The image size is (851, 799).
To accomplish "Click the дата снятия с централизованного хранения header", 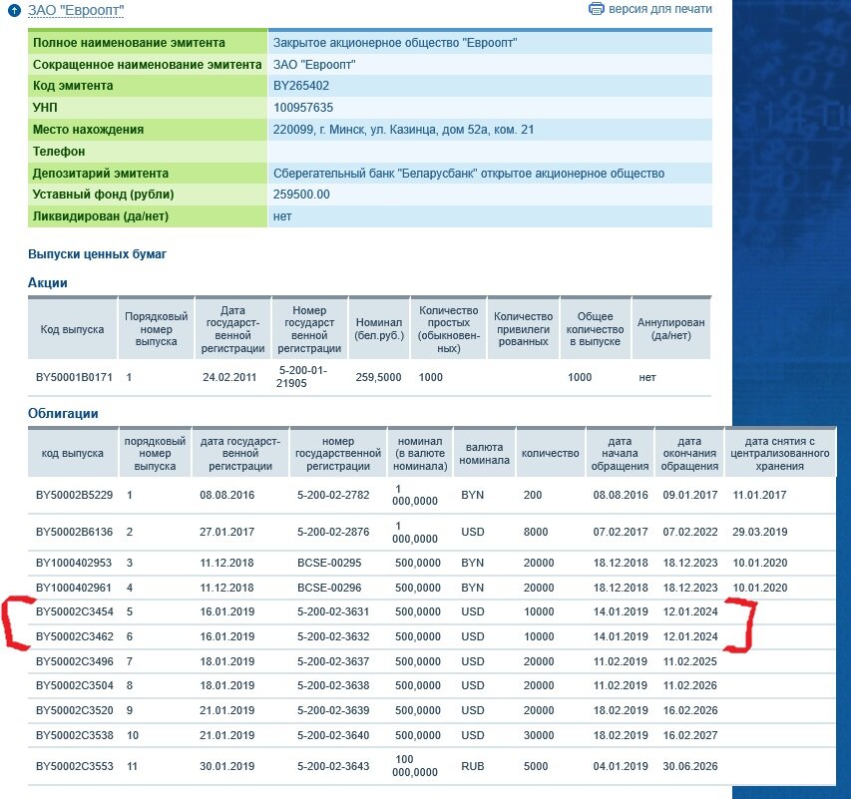I will [779, 454].
